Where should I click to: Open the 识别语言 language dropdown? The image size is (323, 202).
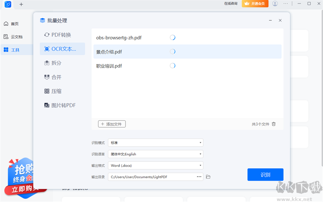(155, 154)
